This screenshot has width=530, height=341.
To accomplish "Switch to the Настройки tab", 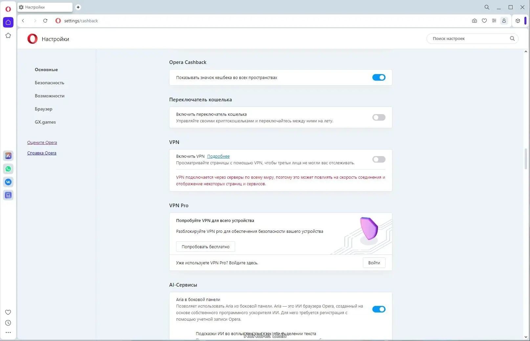I will (45, 7).
